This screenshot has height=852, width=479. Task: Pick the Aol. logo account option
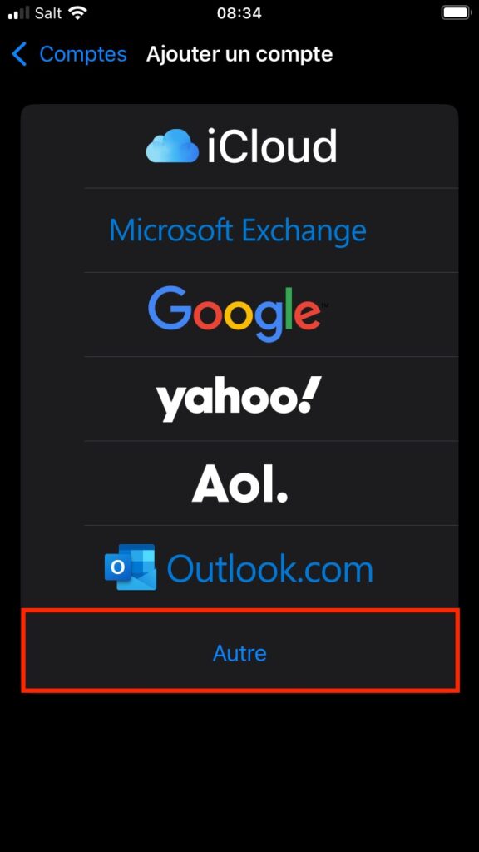pyautogui.click(x=239, y=483)
